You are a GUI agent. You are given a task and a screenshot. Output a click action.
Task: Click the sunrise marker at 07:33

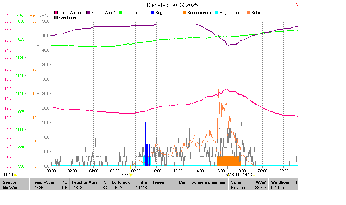131,175
